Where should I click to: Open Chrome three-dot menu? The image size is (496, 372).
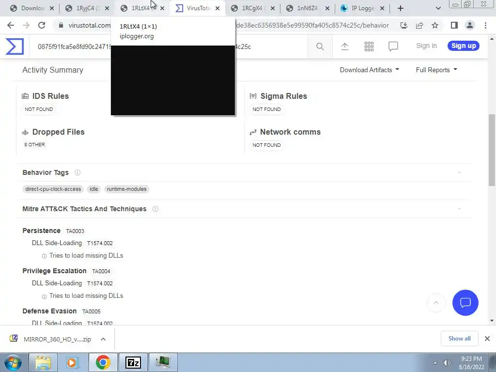(485, 25)
